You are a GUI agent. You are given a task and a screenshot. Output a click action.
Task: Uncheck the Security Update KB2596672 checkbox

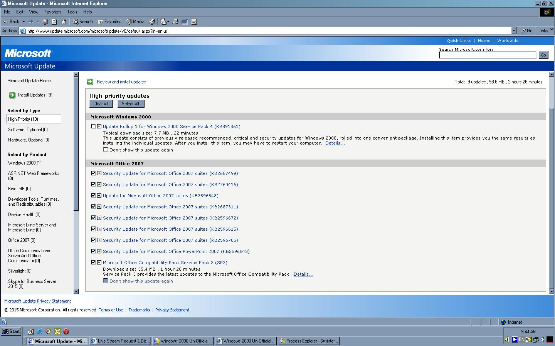coord(93,218)
